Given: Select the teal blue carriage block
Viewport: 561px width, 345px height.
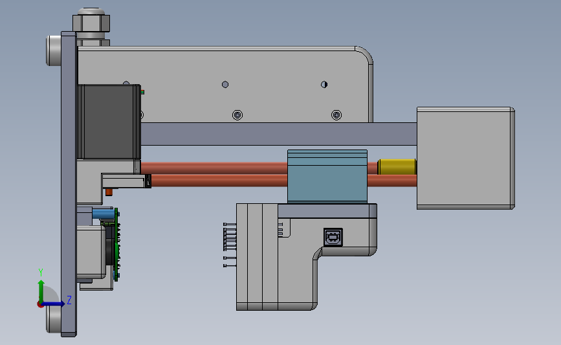Looking at the screenshot, I should (x=327, y=177).
